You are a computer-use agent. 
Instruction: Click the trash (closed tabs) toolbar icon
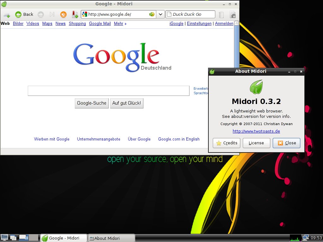(221, 14)
